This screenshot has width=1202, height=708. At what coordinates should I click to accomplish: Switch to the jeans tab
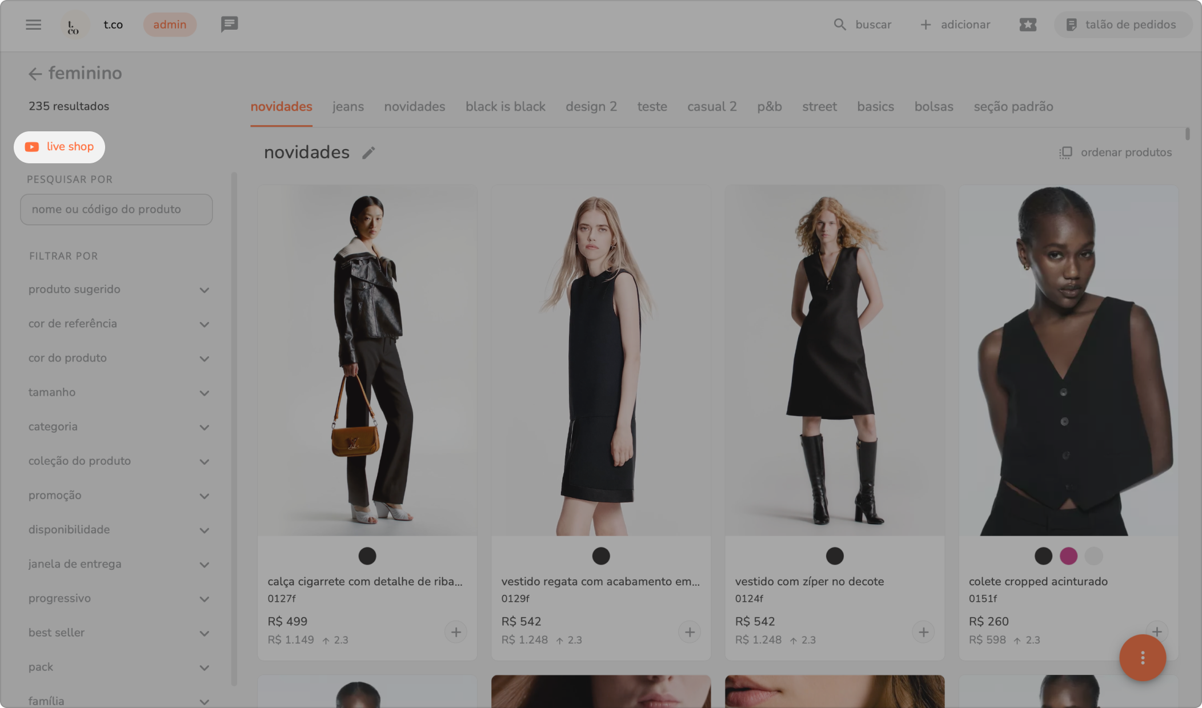click(348, 107)
